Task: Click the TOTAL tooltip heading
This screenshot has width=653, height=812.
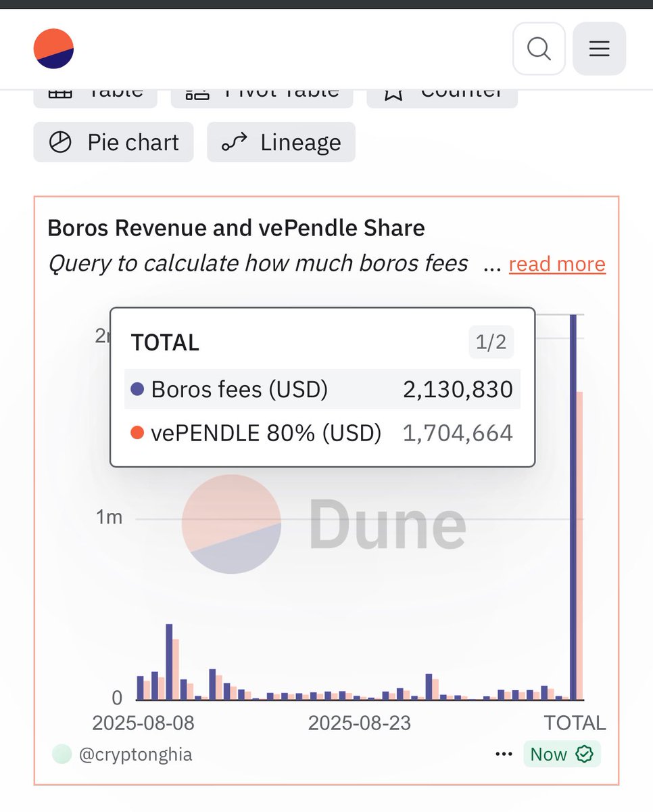Action: (165, 342)
